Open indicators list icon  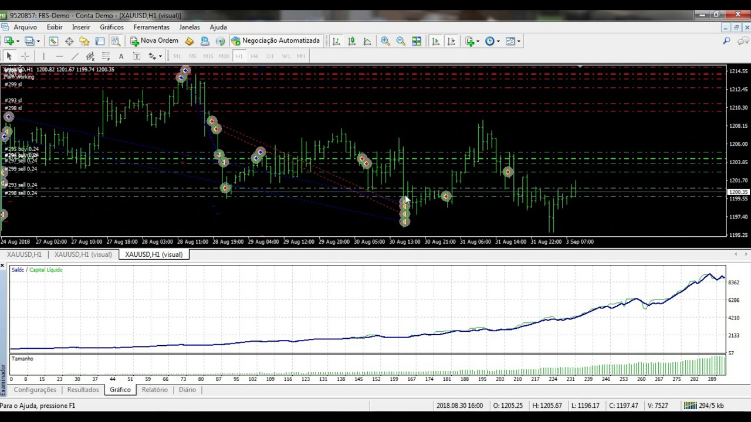469,41
